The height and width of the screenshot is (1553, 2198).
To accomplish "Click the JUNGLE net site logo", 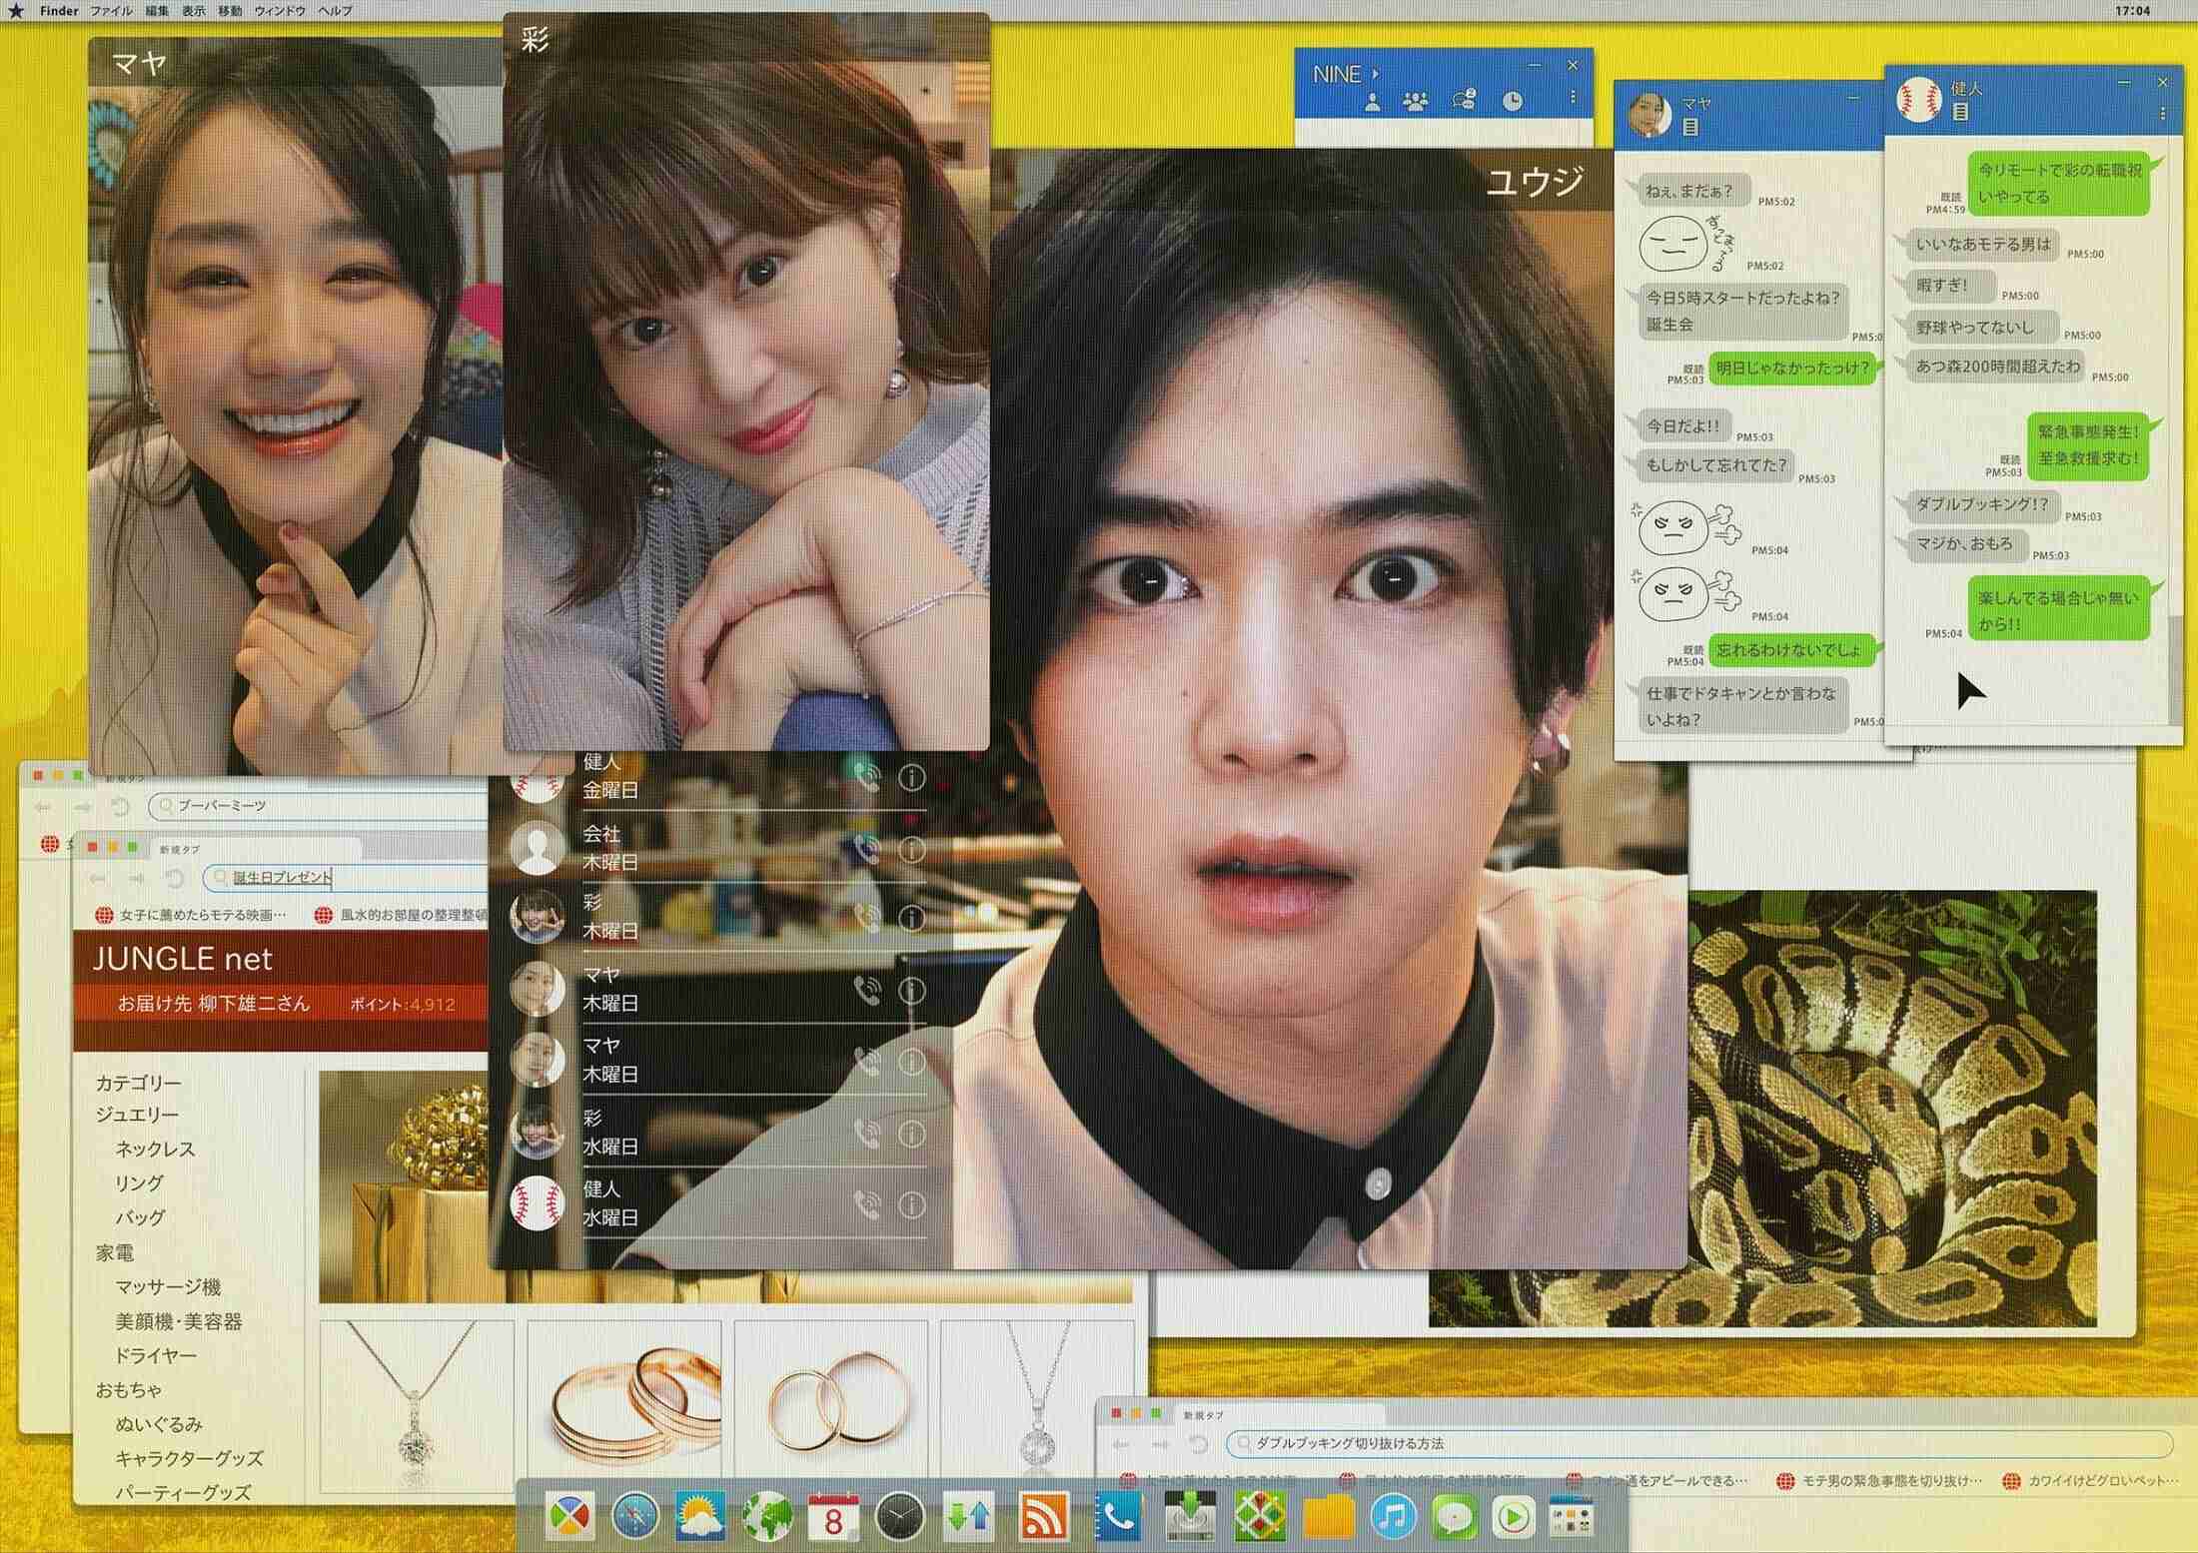I will pos(182,959).
